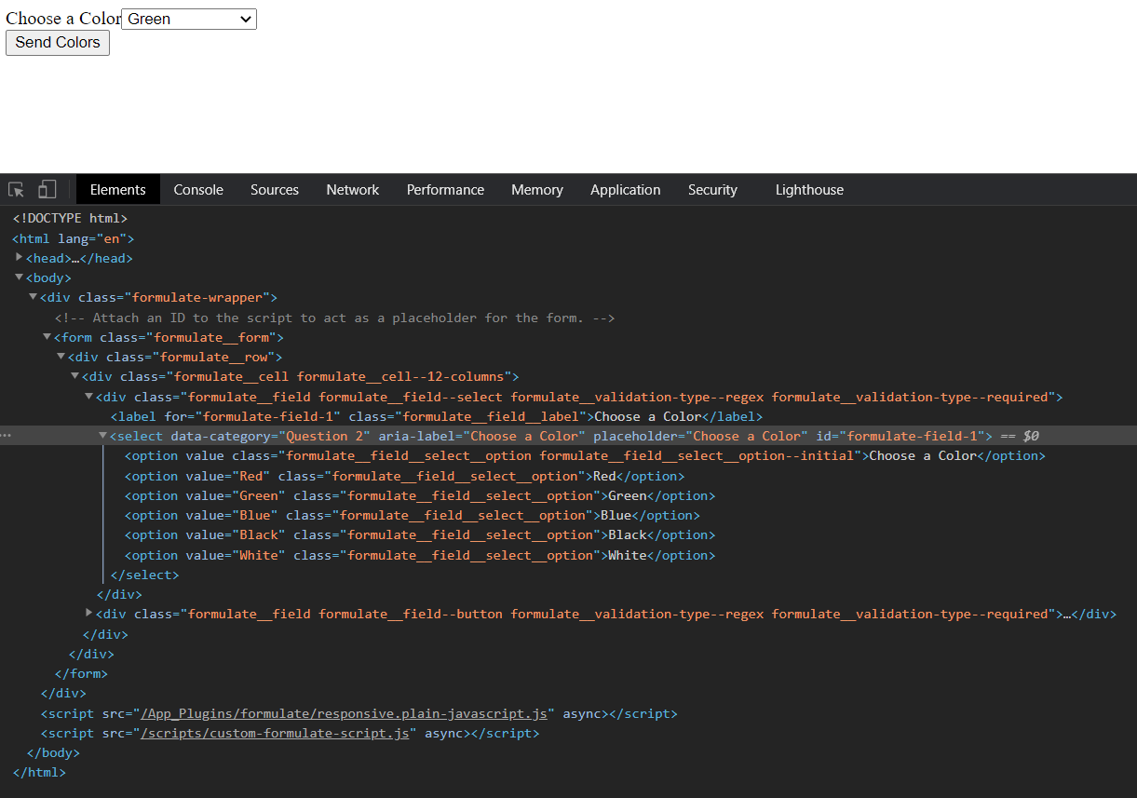The height and width of the screenshot is (798, 1137).
Task: Click the closing </html> tag line
Action: point(39,772)
